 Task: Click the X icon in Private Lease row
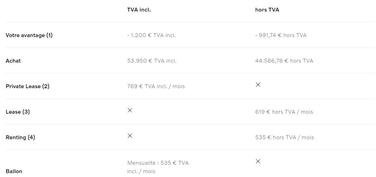(x=258, y=85)
